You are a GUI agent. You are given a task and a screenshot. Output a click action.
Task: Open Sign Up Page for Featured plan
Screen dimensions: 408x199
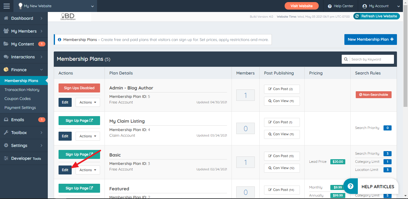click(x=79, y=188)
